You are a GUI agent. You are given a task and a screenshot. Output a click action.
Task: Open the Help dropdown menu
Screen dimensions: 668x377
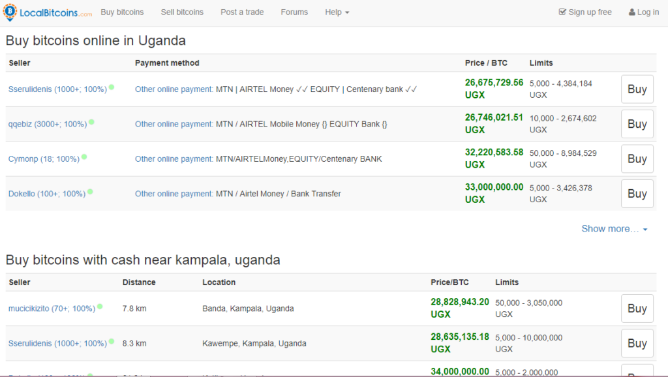pyautogui.click(x=337, y=12)
